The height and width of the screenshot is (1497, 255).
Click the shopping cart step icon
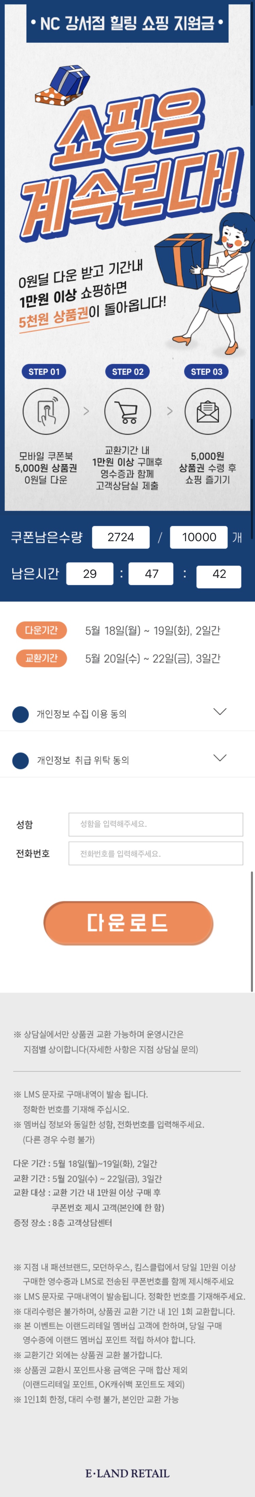click(127, 412)
